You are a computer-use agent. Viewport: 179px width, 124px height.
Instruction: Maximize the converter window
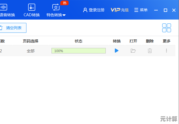coord(165,10)
